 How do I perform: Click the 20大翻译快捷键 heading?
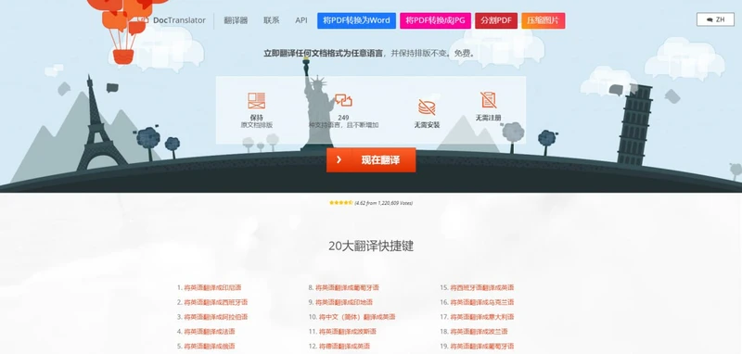[x=371, y=246]
